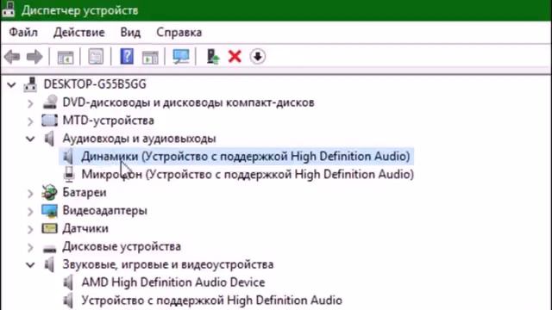The image size is (552, 310).
Task: Collapse Звуковые, игровые и видеоустройства node
Action: (x=30, y=264)
